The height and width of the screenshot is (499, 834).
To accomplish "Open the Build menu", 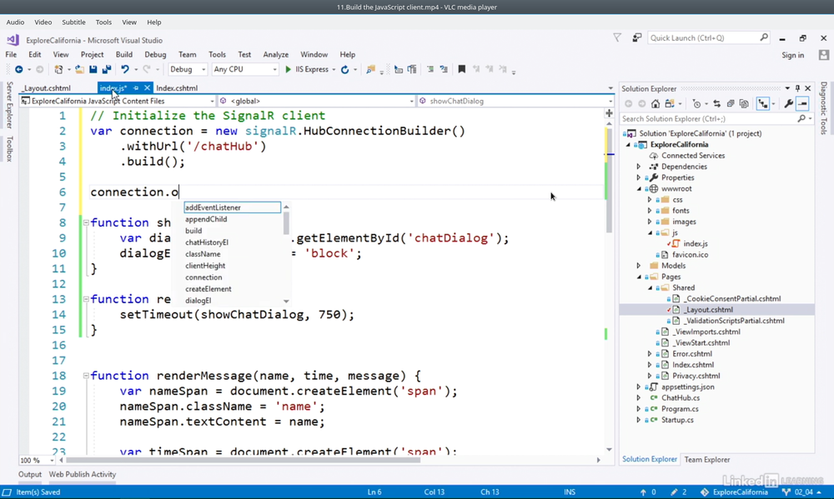I will coord(124,54).
